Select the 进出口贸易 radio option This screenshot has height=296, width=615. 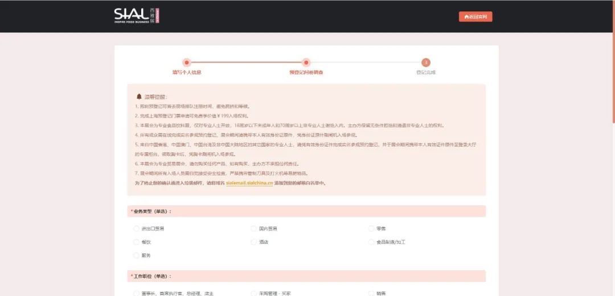[136, 229]
